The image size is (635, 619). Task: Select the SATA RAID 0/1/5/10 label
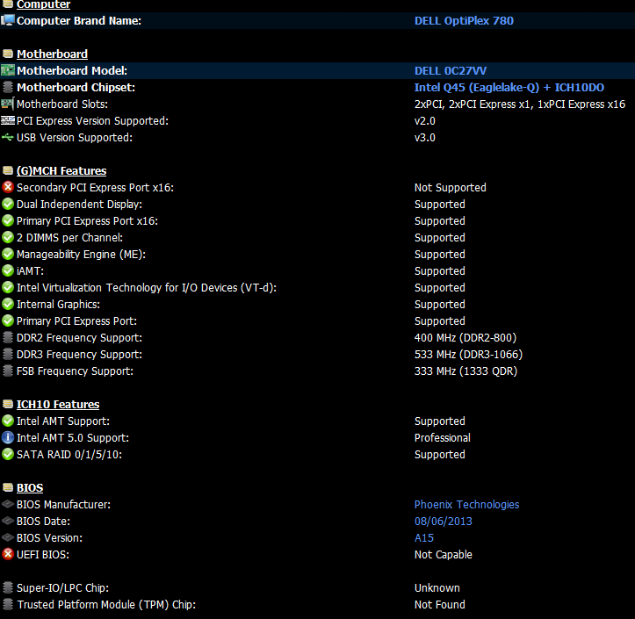click(69, 455)
